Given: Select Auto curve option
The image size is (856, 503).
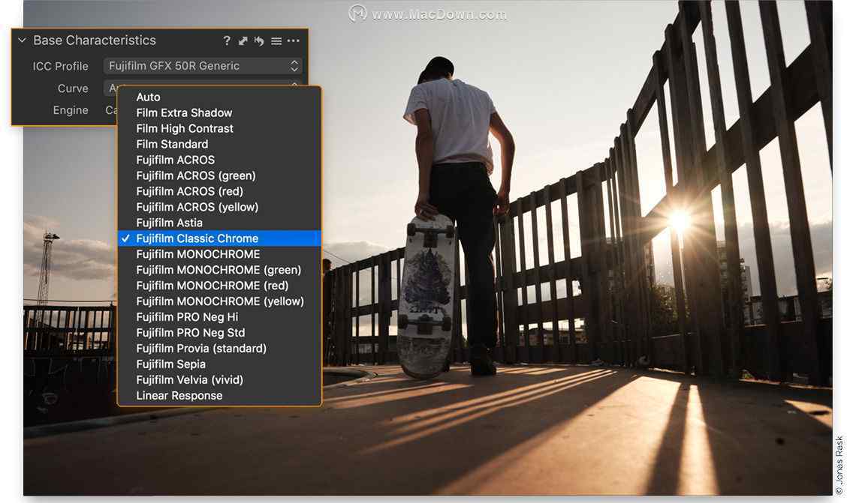Looking at the screenshot, I should 219,97.
